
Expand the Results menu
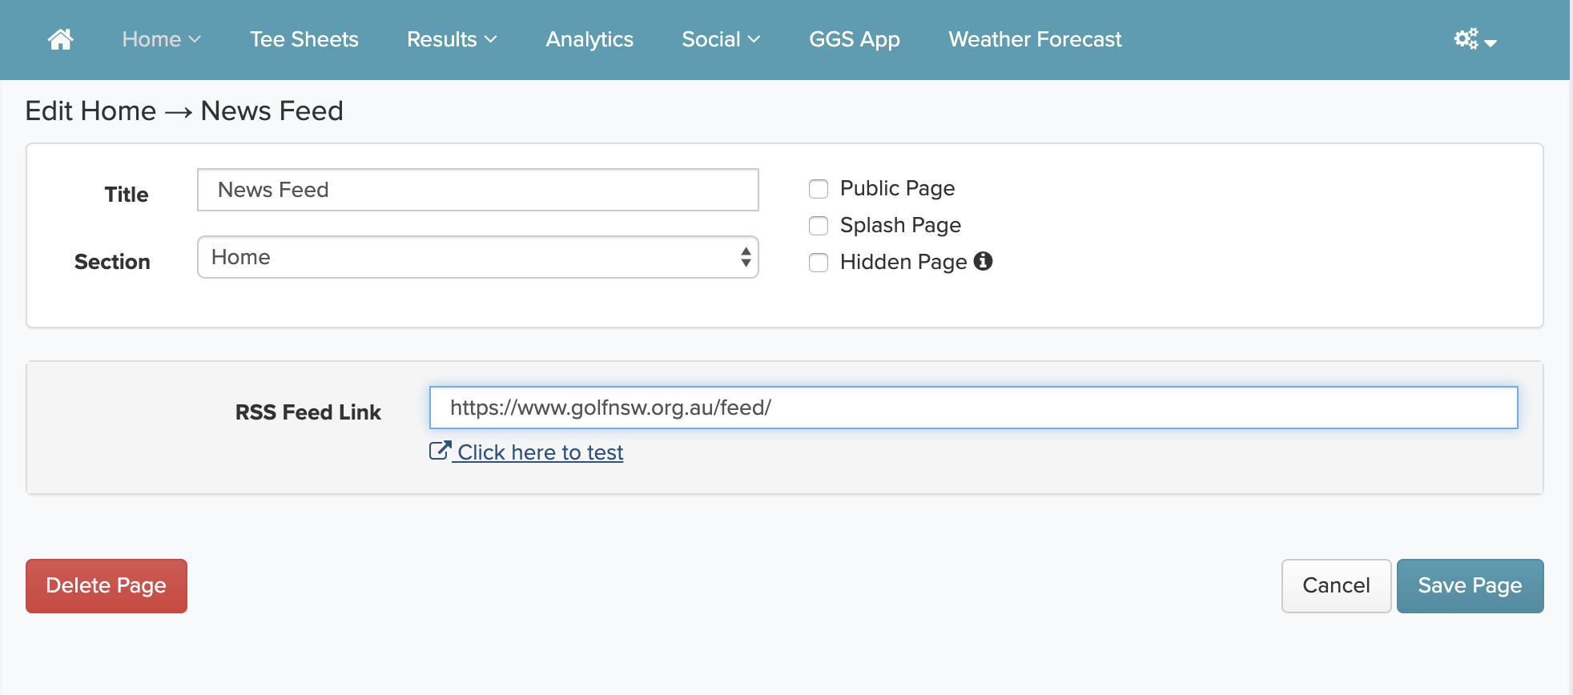point(452,39)
